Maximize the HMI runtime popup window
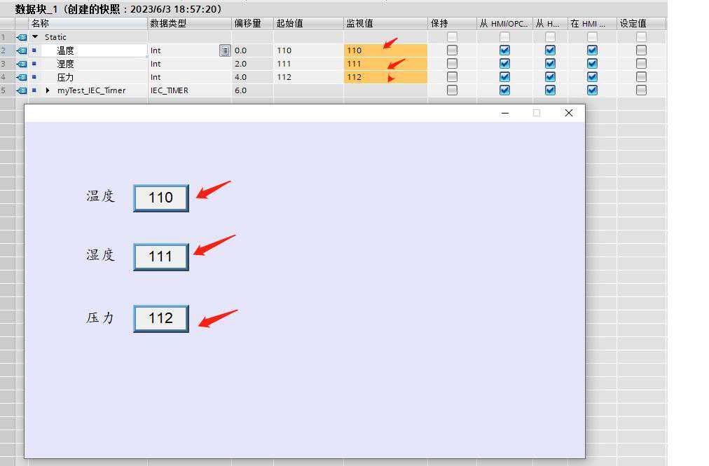 tap(537, 113)
